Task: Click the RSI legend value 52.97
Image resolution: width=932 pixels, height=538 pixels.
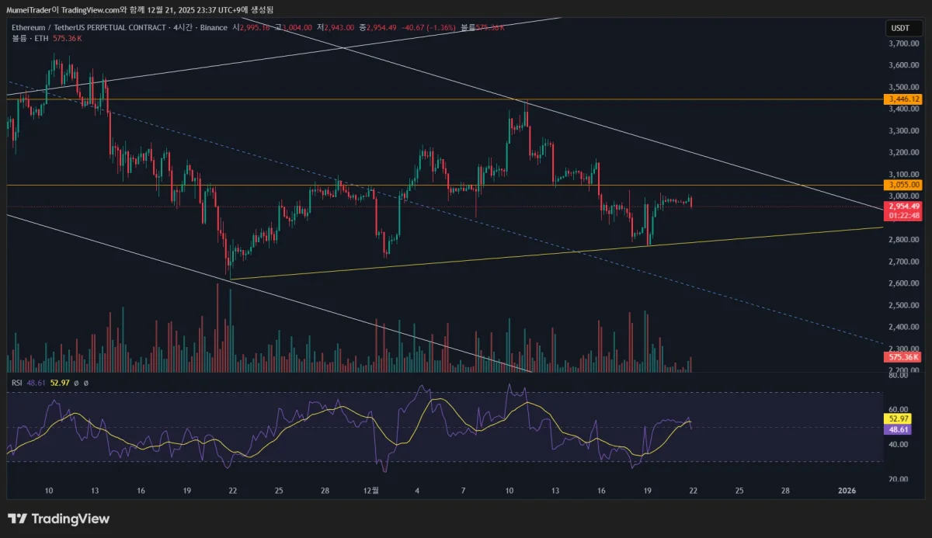Action: point(59,383)
